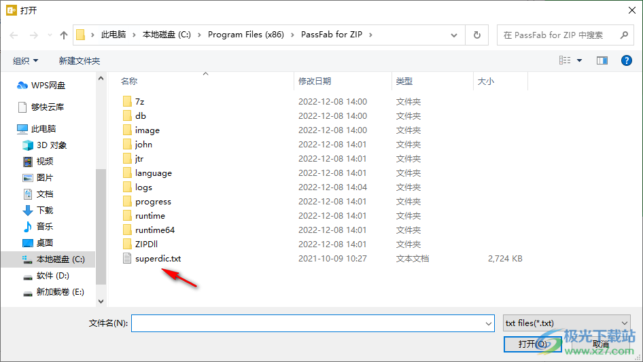Go back with the left arrow button
Screen dimensions: 643x362
(x=14, y=35)
